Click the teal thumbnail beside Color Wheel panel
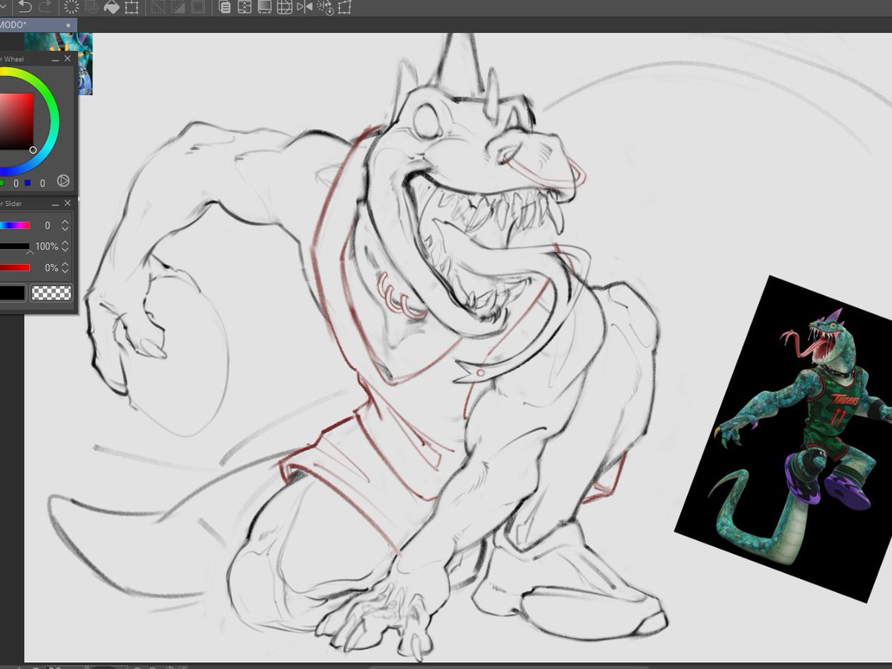Viewport: 892px width, 669px height. click(84, 63)
